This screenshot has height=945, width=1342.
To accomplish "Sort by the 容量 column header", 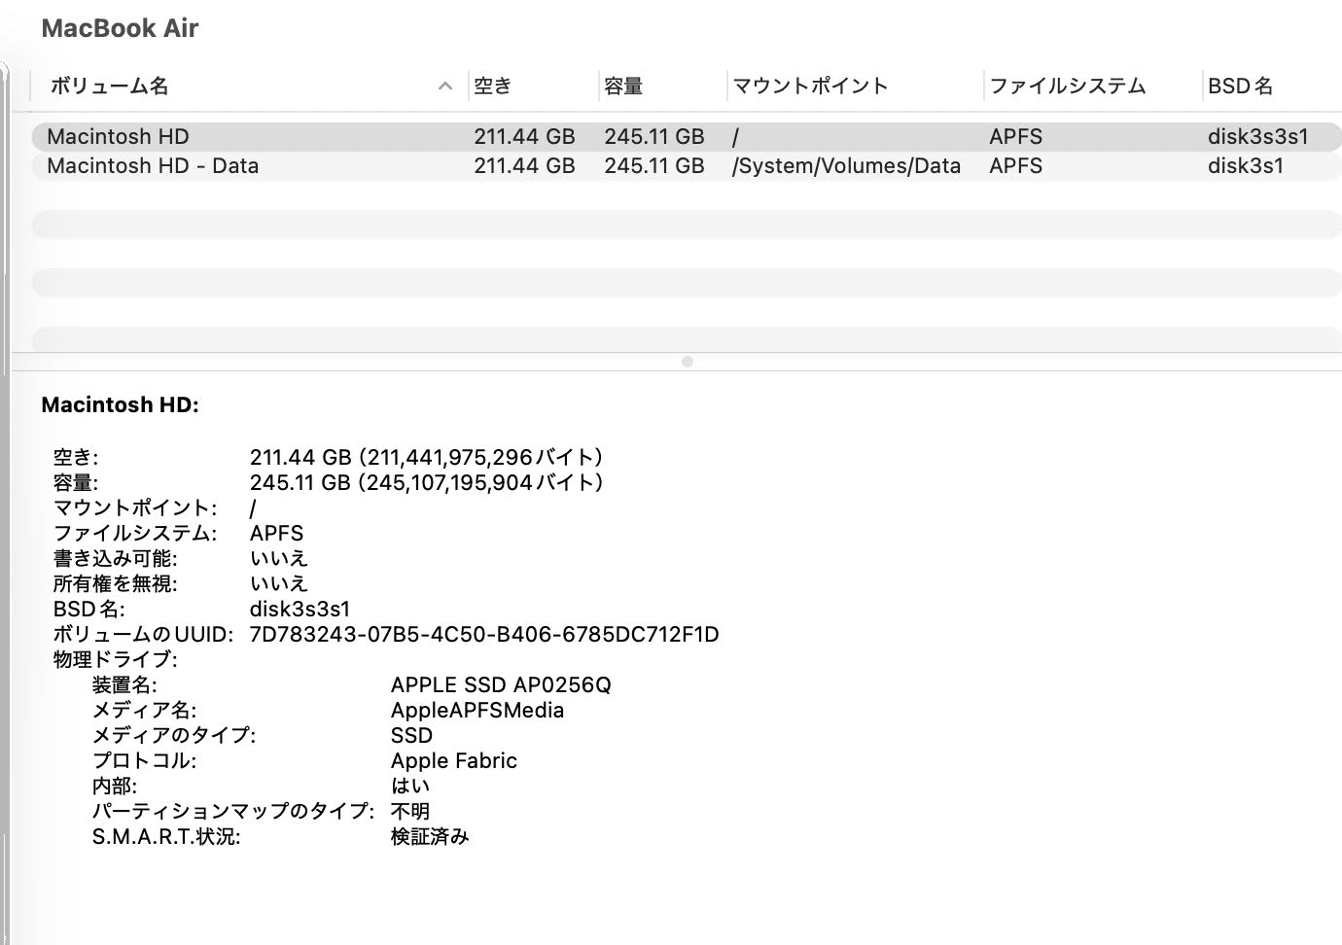I will click(x=623, y=86).
